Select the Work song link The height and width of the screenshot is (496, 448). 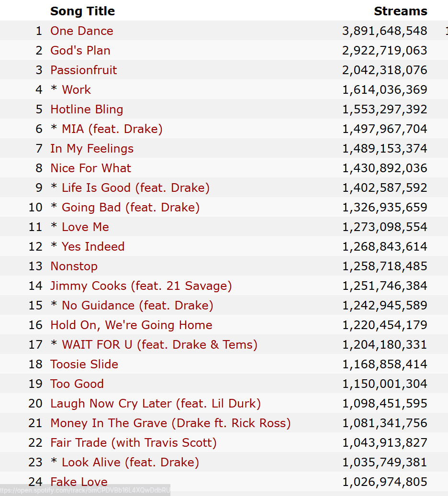coord(77,90)
